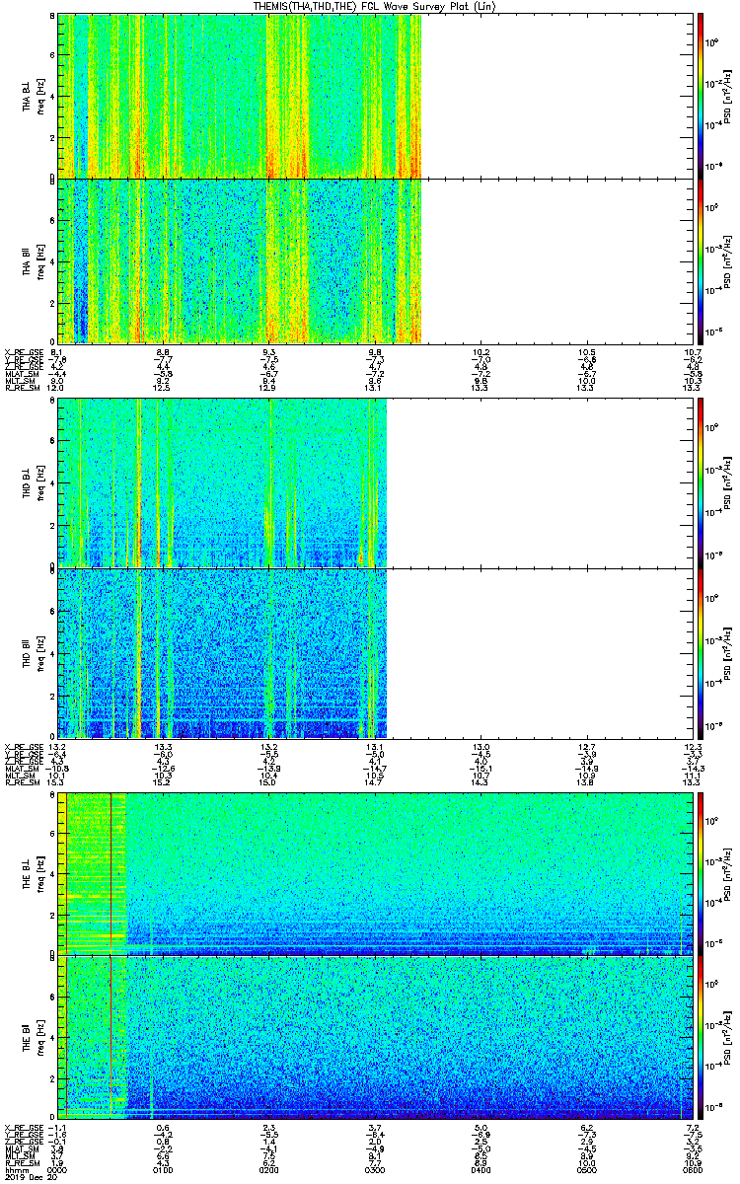
Task: Select the THD BII axis label
Action: (x=28, y=652)
